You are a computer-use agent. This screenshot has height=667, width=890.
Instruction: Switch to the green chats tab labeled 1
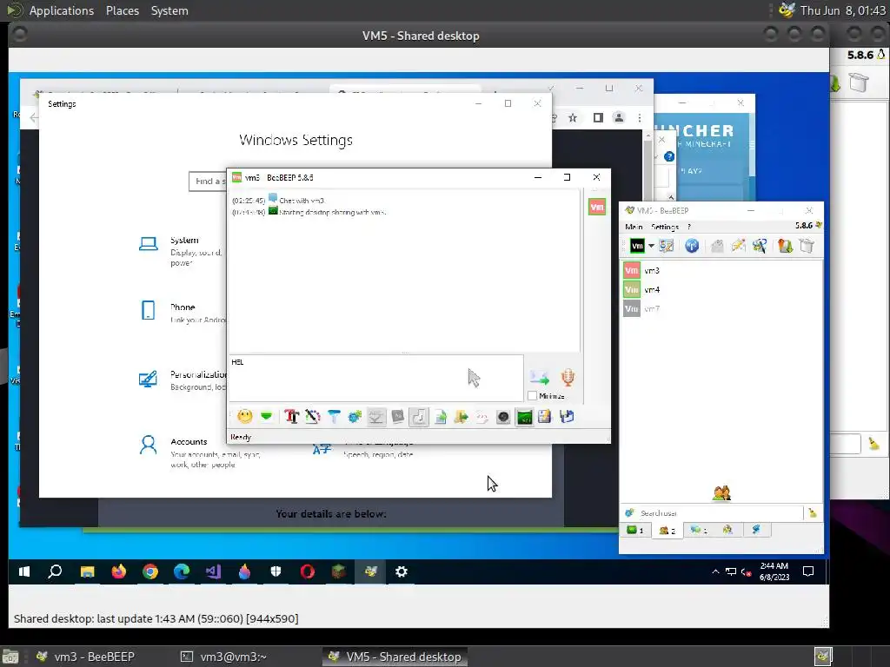(x=635, y=530)
